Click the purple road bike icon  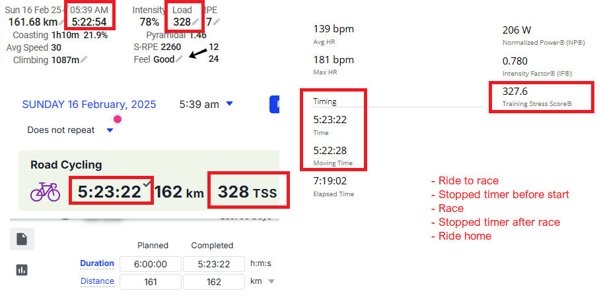click(45, 192)
